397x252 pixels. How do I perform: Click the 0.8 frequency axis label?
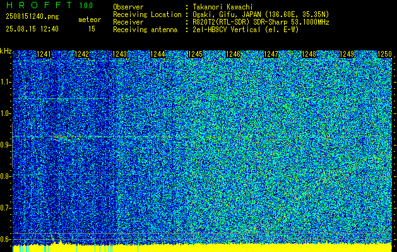(x=5, y=176)
